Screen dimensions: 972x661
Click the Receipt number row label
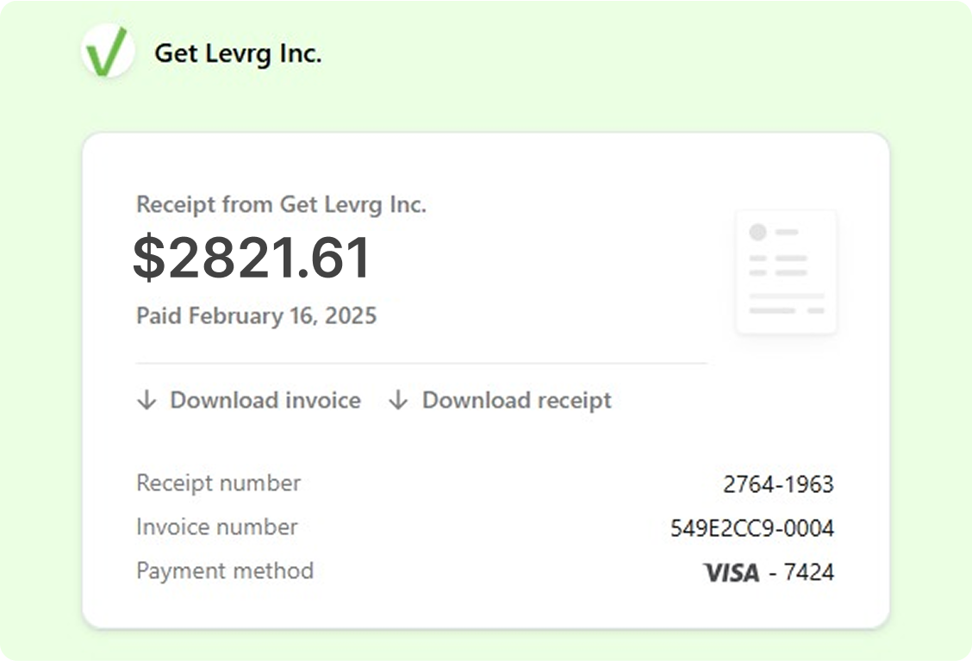click(218, 483)
